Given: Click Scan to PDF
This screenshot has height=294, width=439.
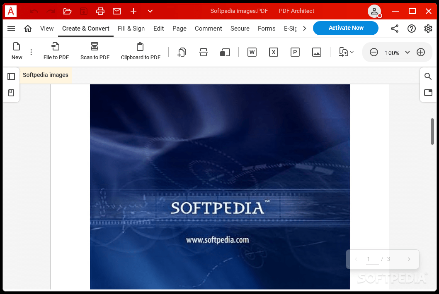Looking at the screenshot, I should (95, 51).
